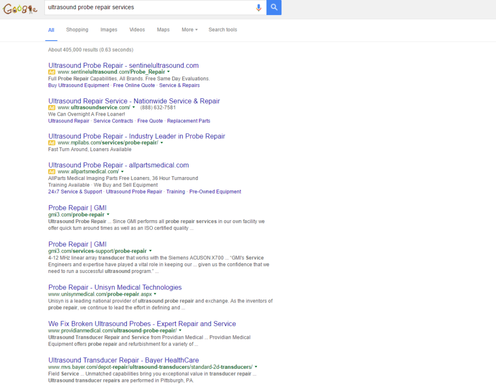Viewport: 496px width, 391px height.
Task: Click About 405,000 results text
Action: coord(91,50)
